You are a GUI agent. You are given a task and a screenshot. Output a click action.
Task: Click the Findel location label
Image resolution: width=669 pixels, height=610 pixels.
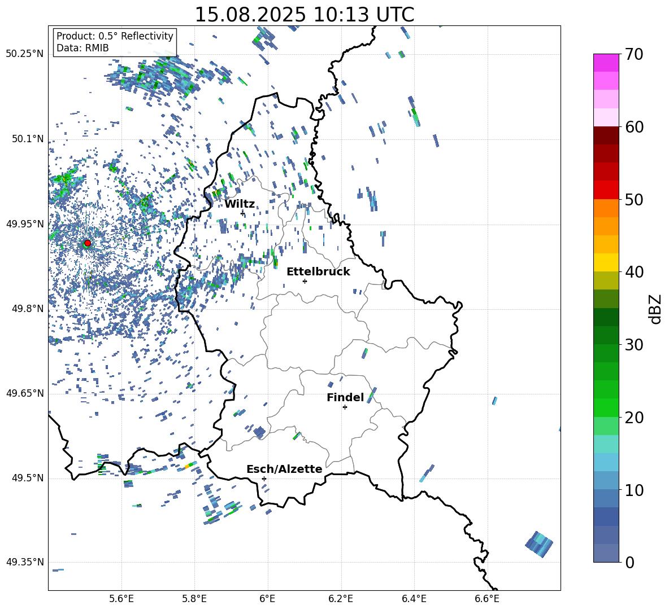tap(345, 397)
